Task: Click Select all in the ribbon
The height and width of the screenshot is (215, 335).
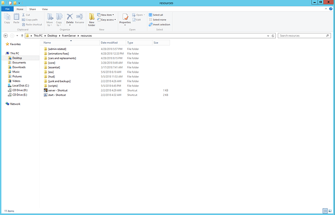Action: pyautogui.click(x=156, y=15)
